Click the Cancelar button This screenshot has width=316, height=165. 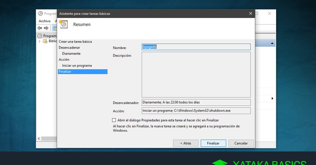tap(241, 143)
